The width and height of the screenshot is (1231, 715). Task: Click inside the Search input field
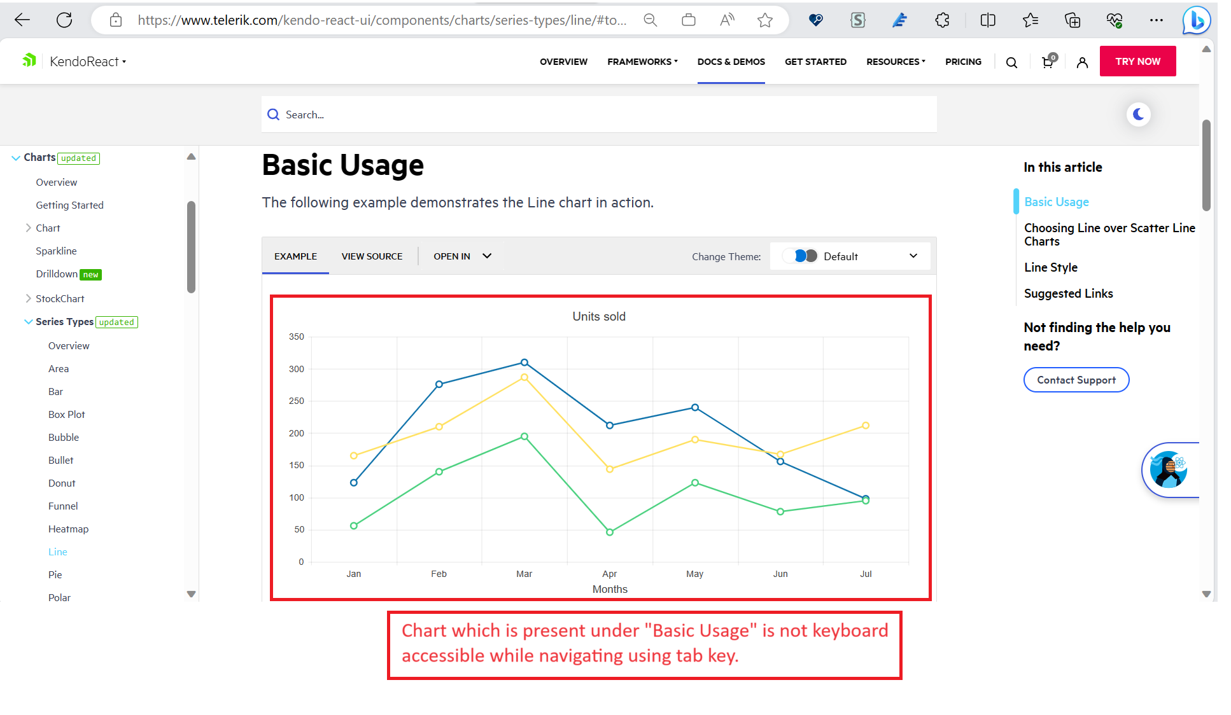tap(598, 115)
